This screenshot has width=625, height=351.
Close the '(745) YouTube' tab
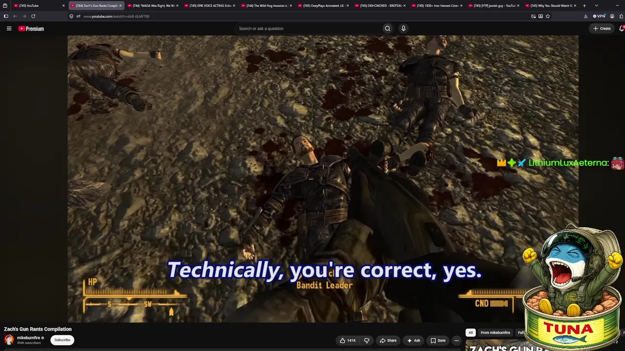63,6
